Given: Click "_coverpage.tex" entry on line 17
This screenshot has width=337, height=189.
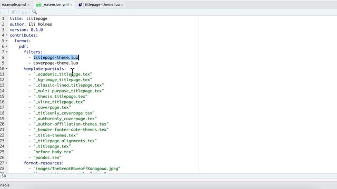Looking at the screenshot, I should pyautogui.click(x=52, y=108).
